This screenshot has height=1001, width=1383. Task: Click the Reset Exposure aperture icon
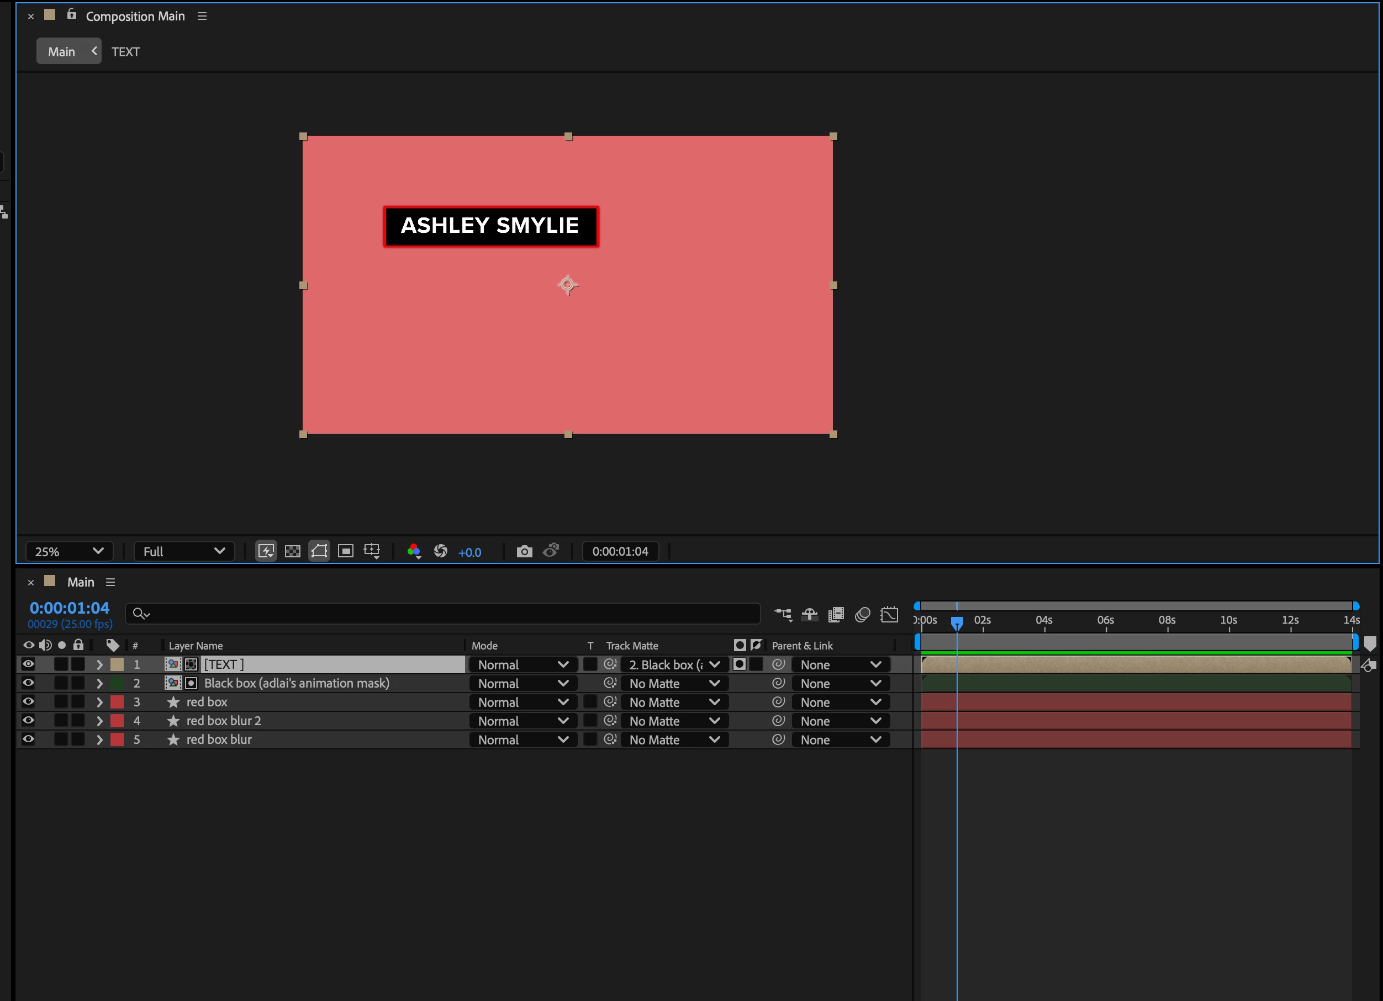click(x=440, y=551)
